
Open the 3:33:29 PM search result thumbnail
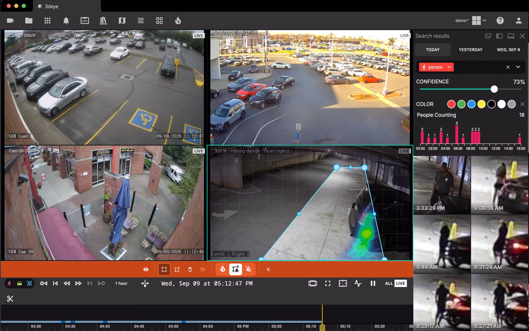coord(442,185)
